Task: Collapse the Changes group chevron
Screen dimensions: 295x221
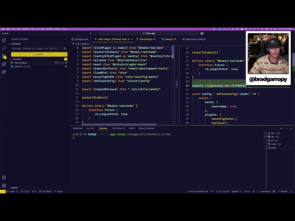Action: [11, 59]
